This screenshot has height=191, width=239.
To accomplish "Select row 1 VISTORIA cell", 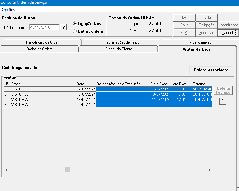I will [x=43, y=89].
